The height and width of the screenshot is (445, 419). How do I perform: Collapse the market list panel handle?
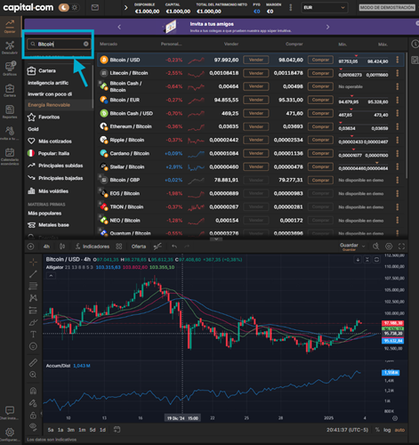pyautogui.click(x=216, y=239)
